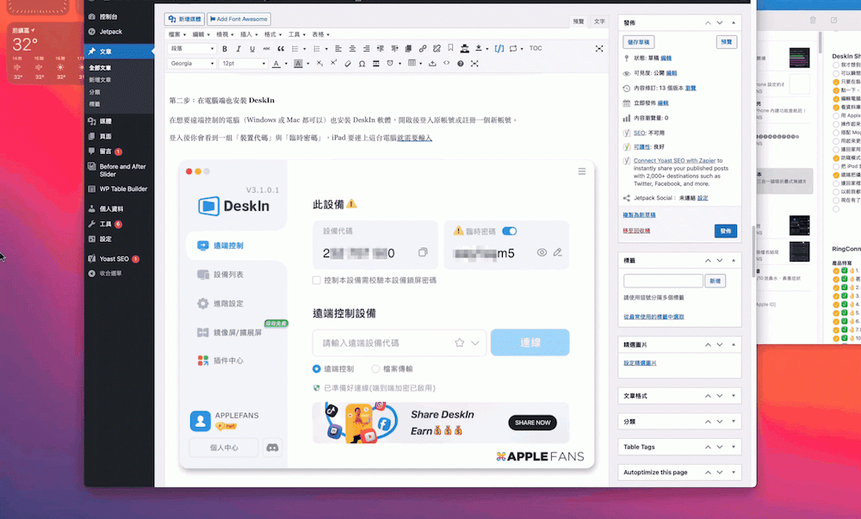Collapse the 標籤 panel with its triangle toggle
This screenshot has height=519, width=861.
click(x=733, y=260)
